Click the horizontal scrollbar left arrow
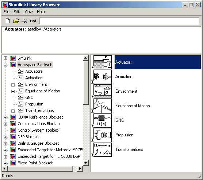Viewport: 203px width, 180px height. [x=5, y=168]
